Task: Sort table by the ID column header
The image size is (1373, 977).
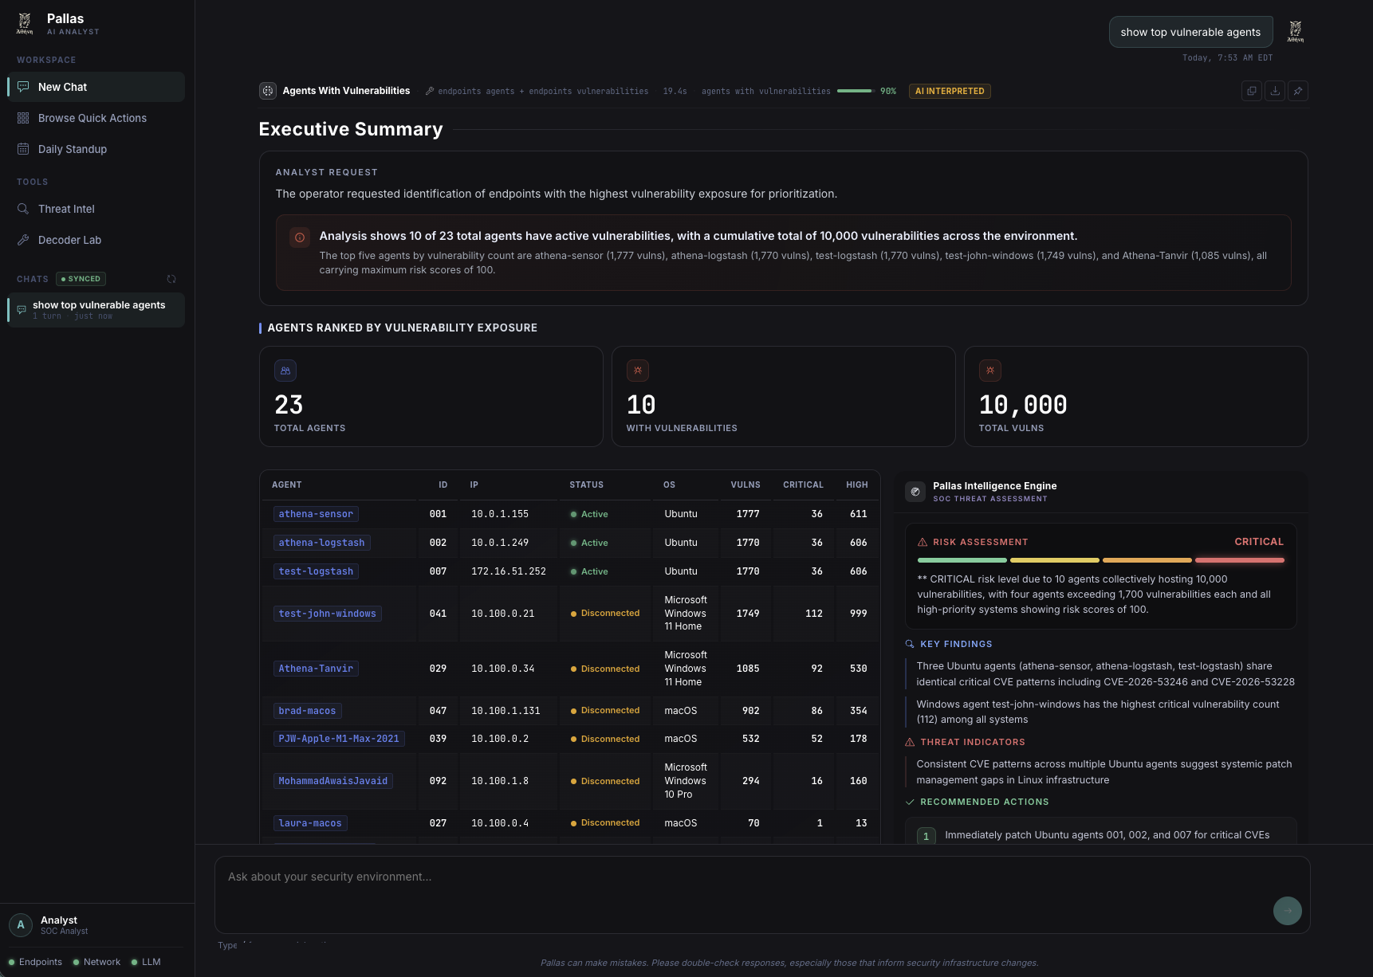Action: pos(443,485)
